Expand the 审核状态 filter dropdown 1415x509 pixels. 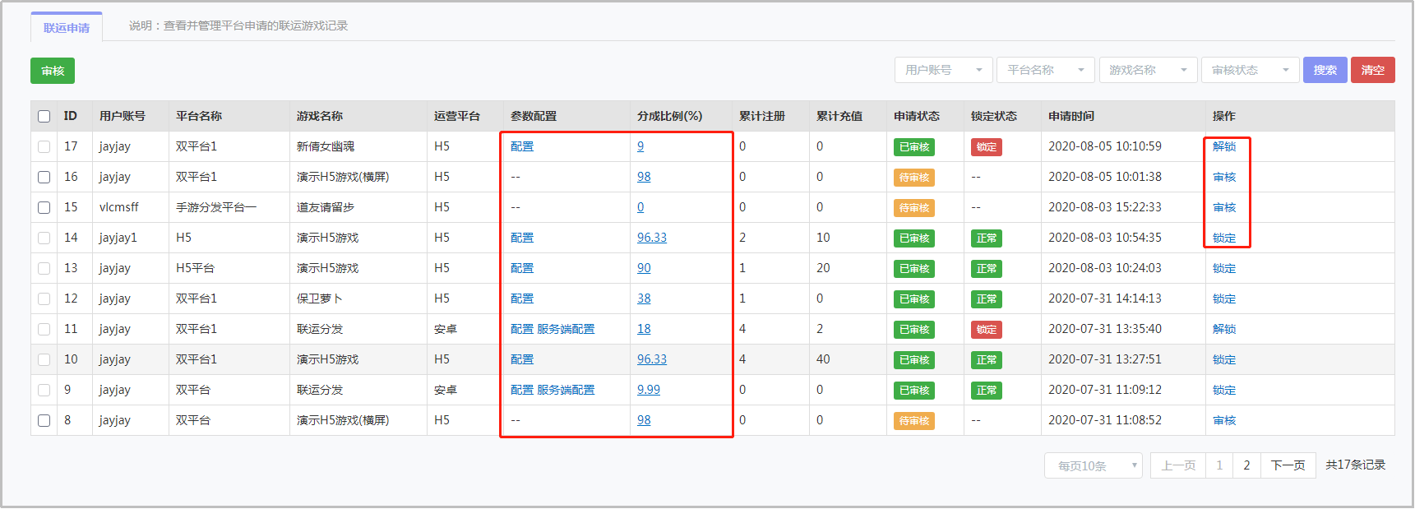[1250, 70]
